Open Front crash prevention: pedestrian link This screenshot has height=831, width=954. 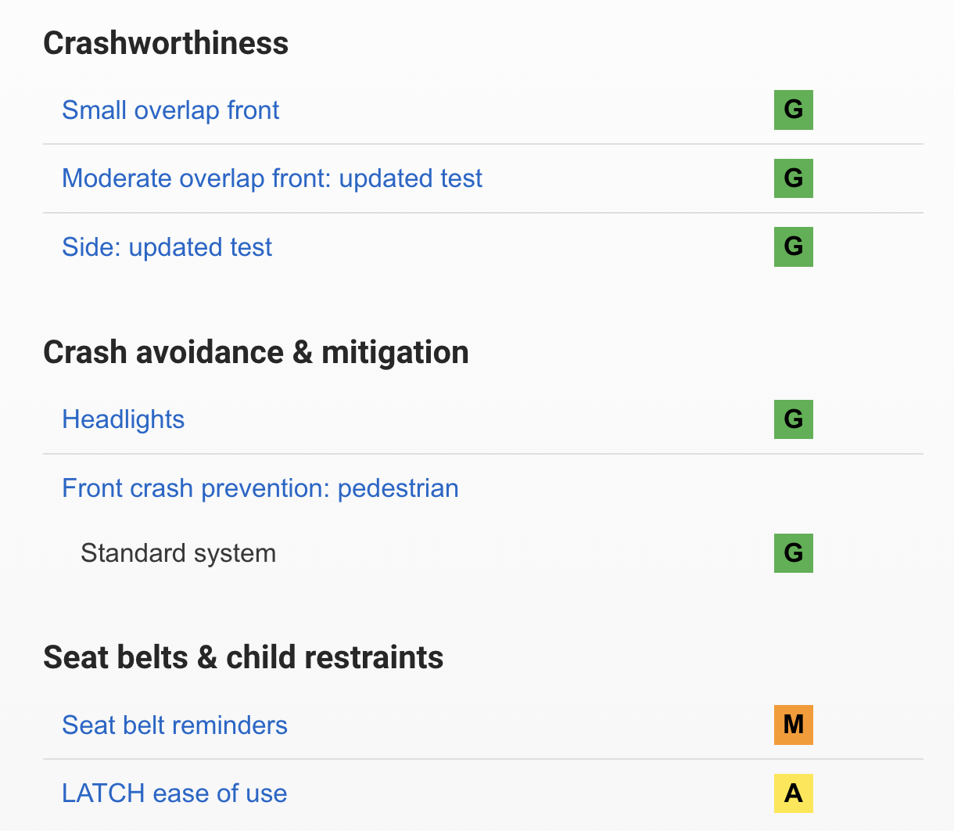tap(260, 488)
